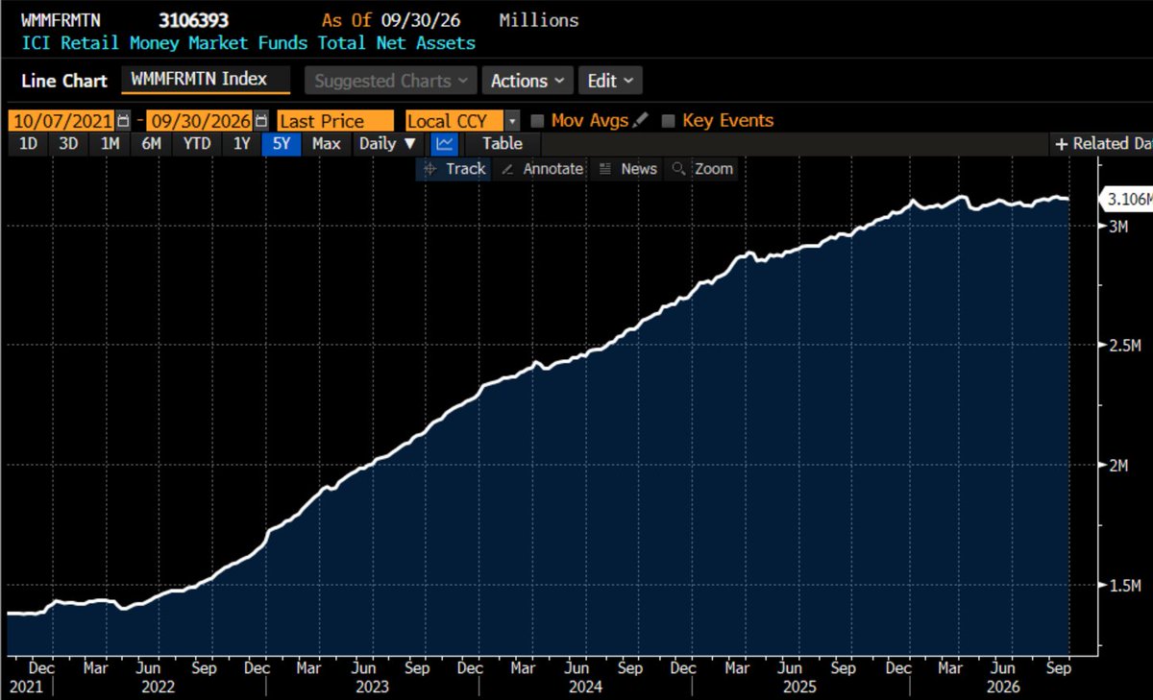Click the 2M y-axis label
Image resolution: width=1153 pixels, height=700 pixels.
point(1116,465)
